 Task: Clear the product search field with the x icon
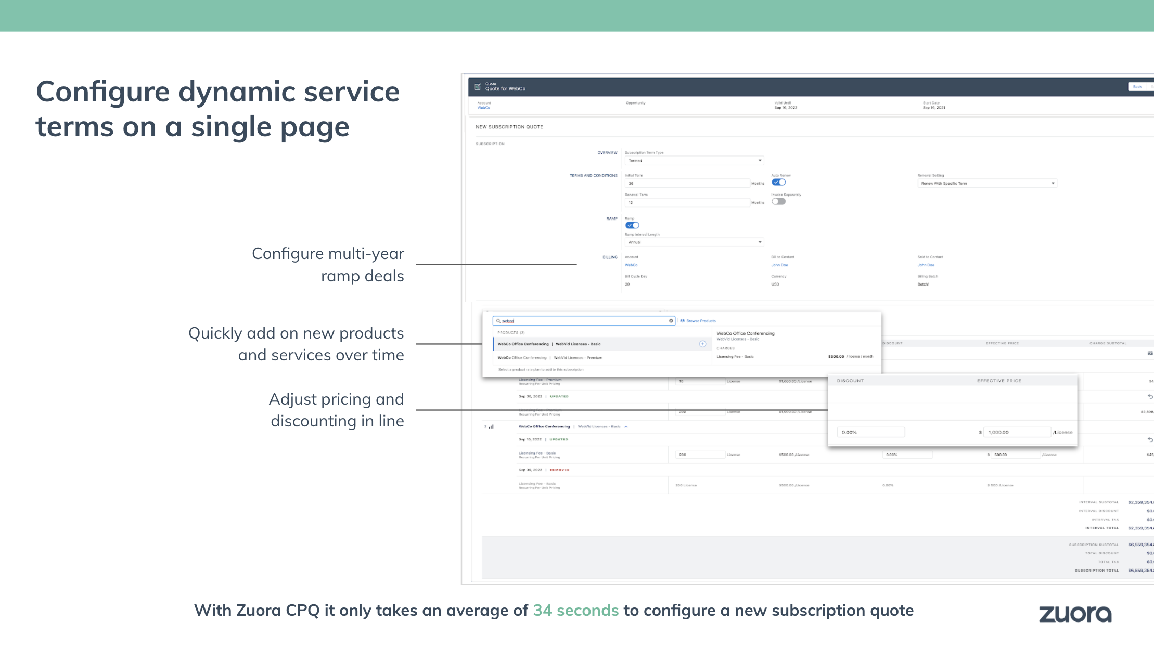point(671,321)
